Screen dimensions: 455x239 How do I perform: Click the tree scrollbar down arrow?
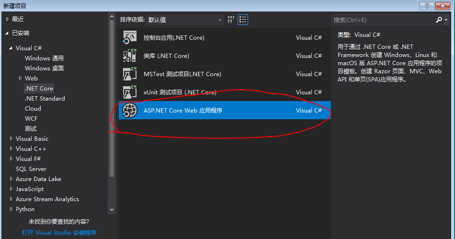tap(112, 210)
